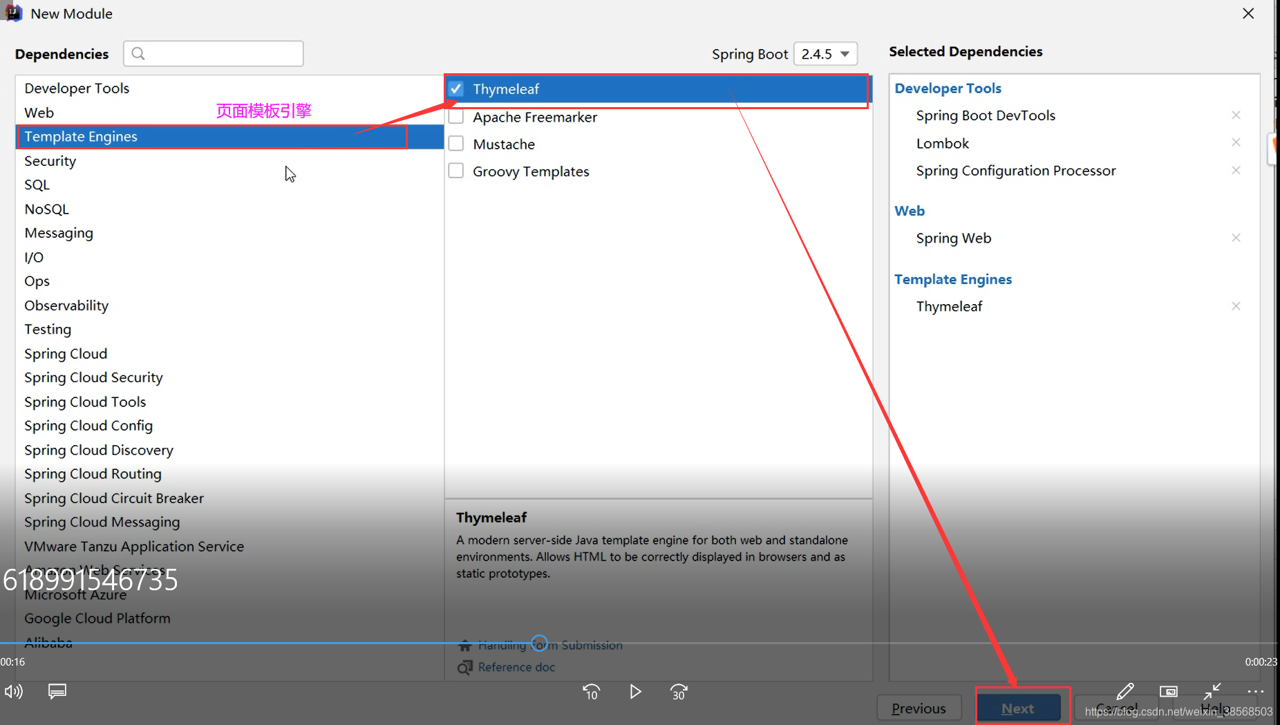The width and height of the screenshot is (1280, 725).
Task: Click the exit fullscreen arrows icon
Action: [x=1212, y=691]
